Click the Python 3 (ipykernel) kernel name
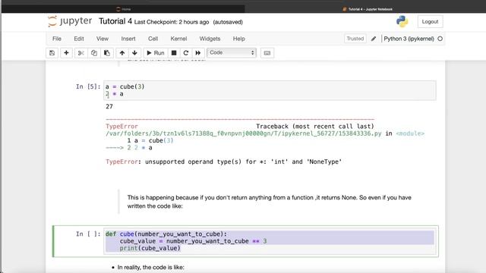 click(x=409, y=39)
